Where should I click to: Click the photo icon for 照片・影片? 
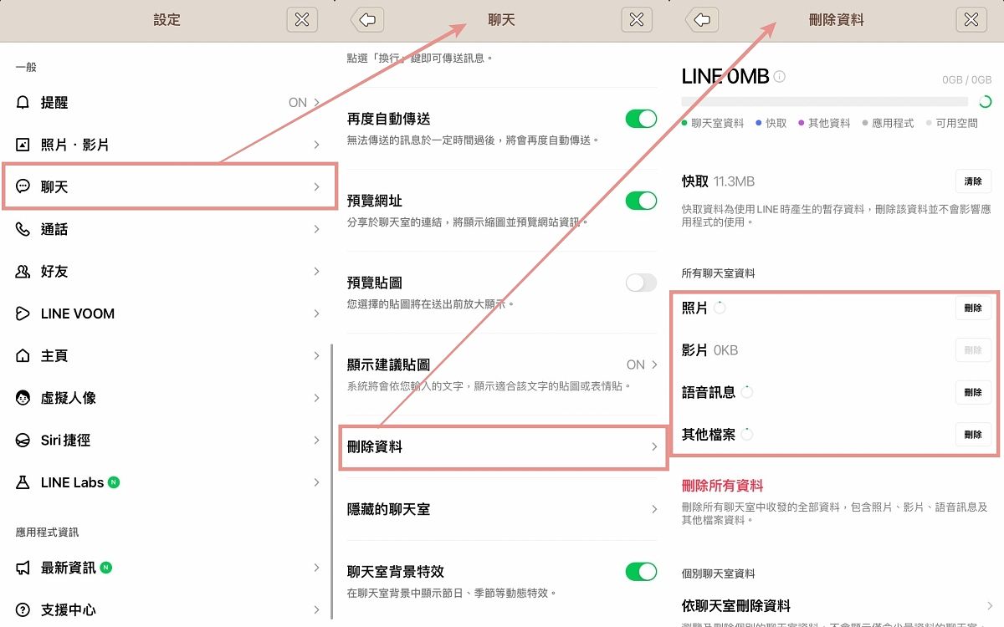(23, 145)
